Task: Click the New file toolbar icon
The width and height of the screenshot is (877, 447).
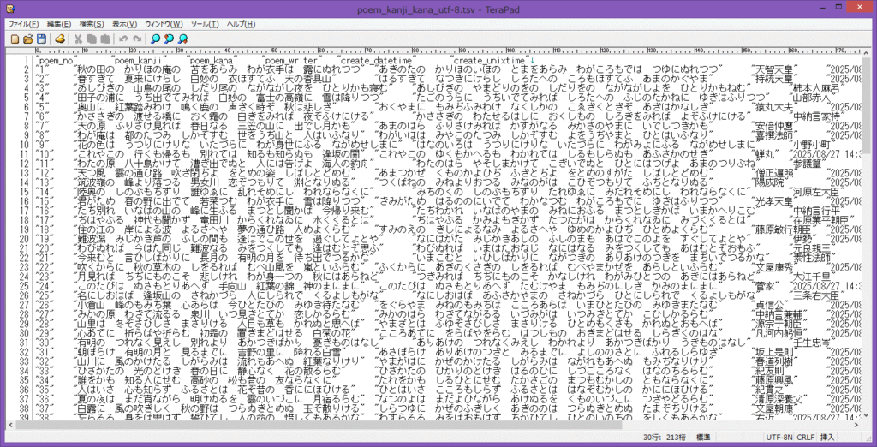Action: [15, 39]
